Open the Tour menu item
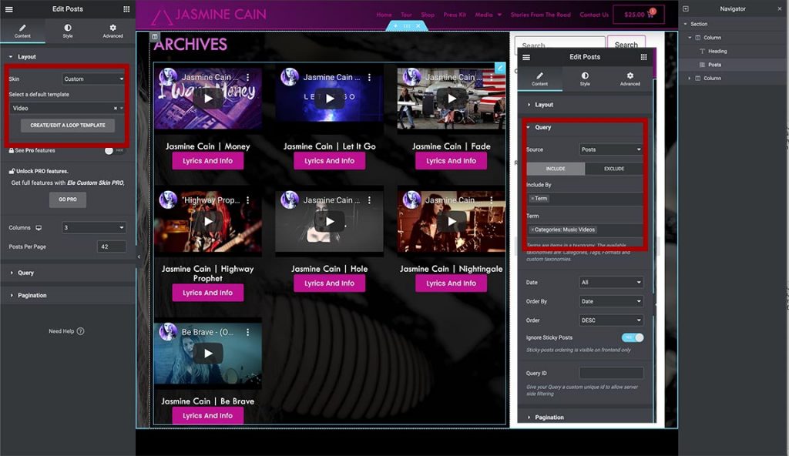 click(x=406, y=15)
